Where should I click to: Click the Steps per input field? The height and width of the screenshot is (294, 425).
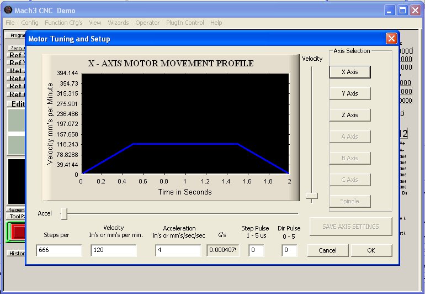pos(59,250)
